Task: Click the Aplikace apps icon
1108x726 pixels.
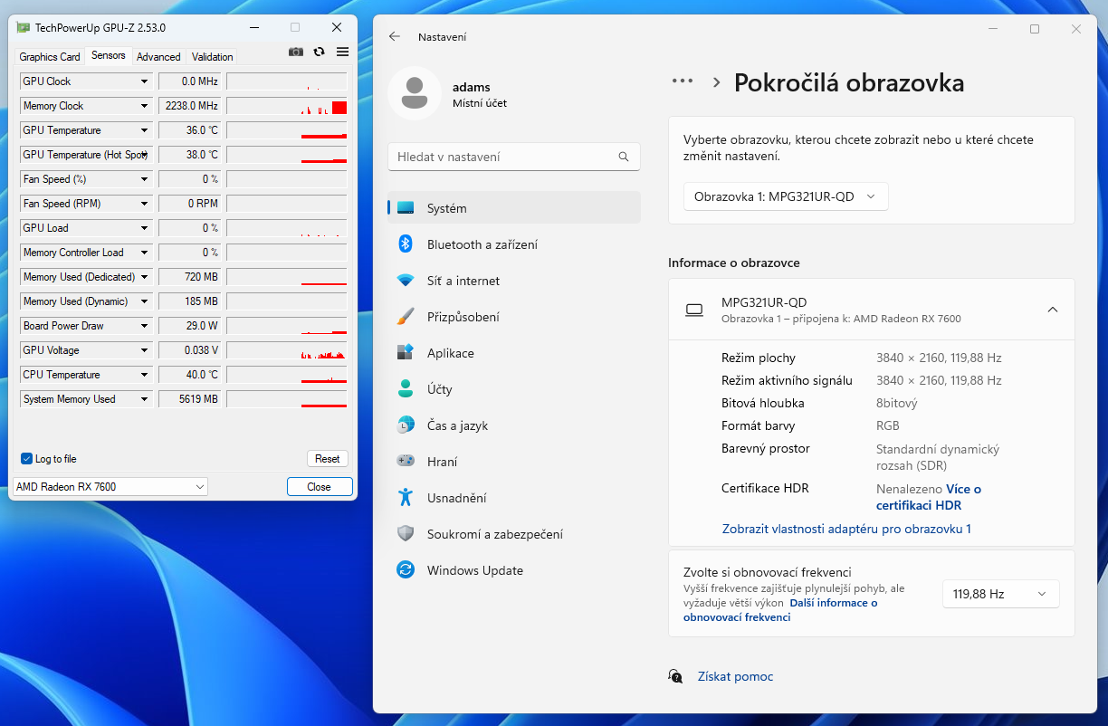Action: (406, 353)
